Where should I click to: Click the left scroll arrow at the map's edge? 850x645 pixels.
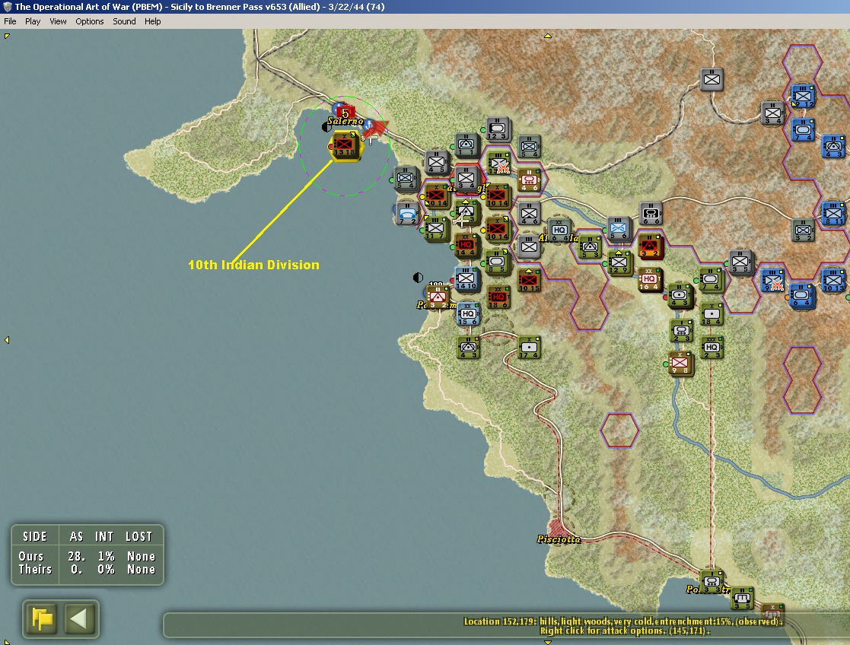click(x=7, y=340)
